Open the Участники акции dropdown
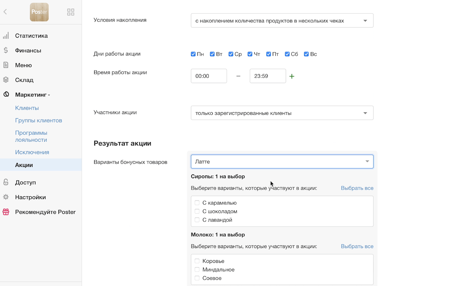This screenshot has width=471, height=286. click(282, 113)
